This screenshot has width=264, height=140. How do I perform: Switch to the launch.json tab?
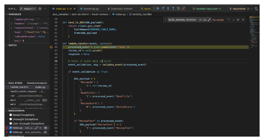tap(146, 9)
